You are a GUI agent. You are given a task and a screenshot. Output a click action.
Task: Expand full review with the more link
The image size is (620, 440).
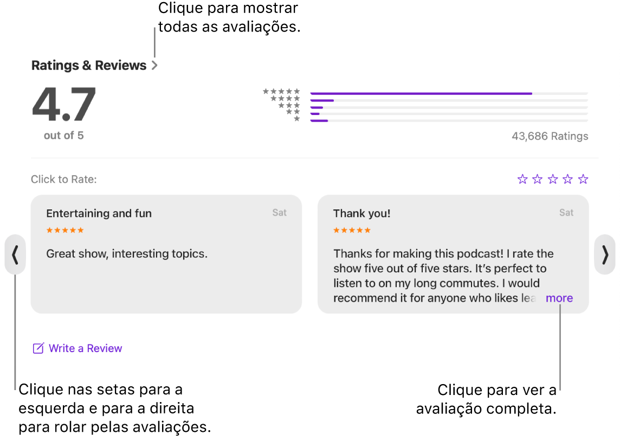559,298
